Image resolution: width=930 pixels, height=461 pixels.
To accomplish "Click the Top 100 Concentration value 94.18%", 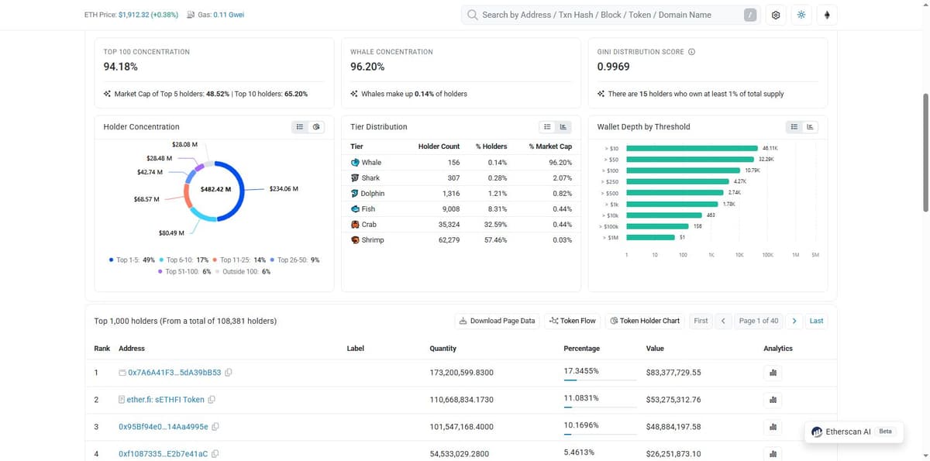I will pos(121,67).
